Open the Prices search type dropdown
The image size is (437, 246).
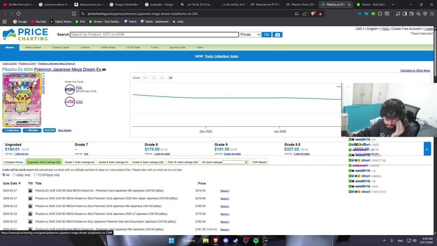point(250,35)
